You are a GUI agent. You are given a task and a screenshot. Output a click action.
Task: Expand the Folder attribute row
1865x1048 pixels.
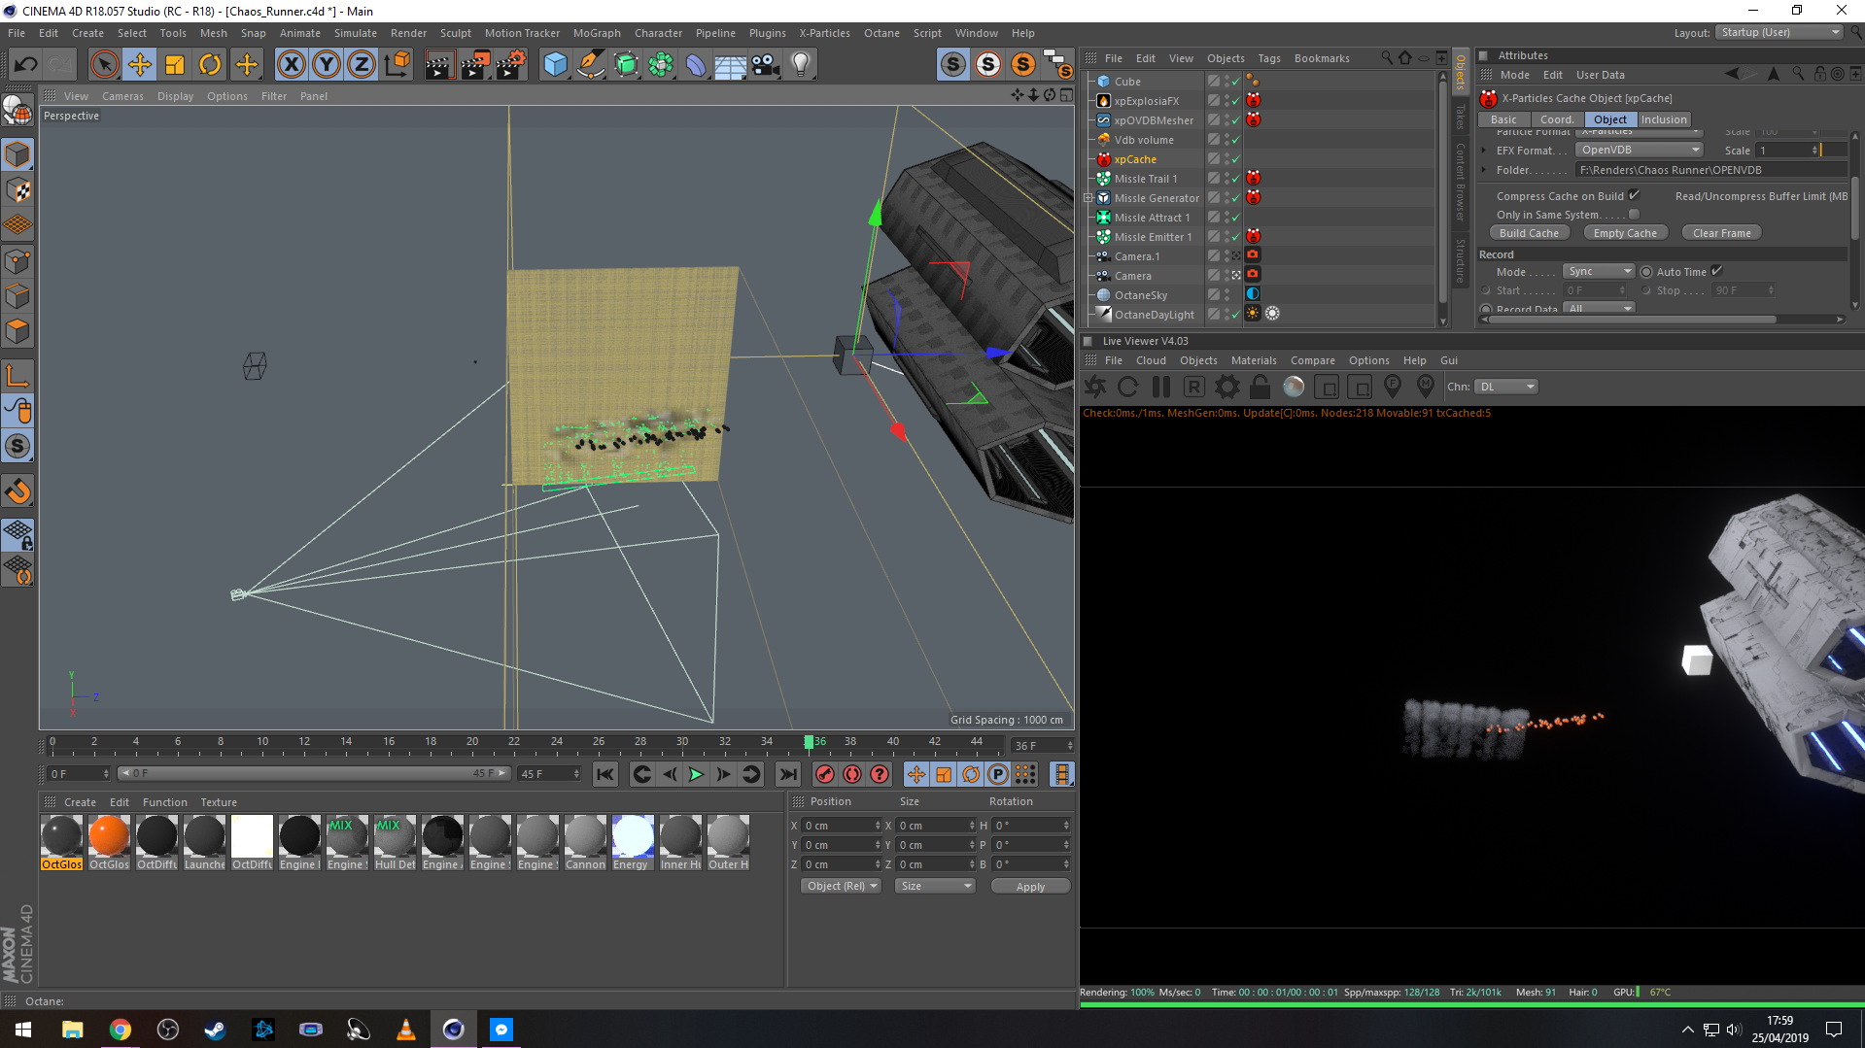pos(1484,170)
